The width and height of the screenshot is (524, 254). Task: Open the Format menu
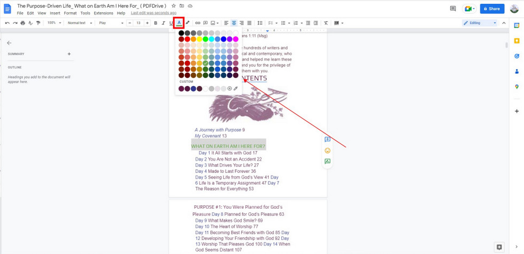pos(70,13)
